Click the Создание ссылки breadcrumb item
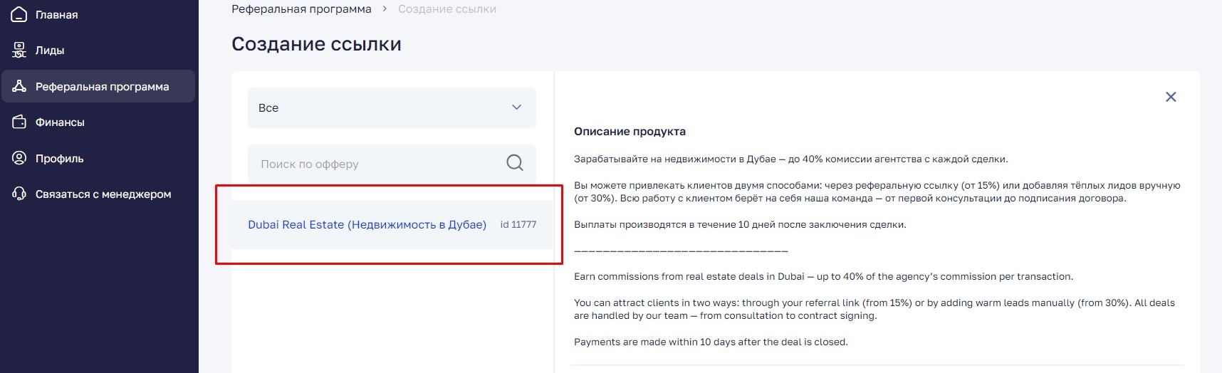The image size is (1222, 373). 446,9
